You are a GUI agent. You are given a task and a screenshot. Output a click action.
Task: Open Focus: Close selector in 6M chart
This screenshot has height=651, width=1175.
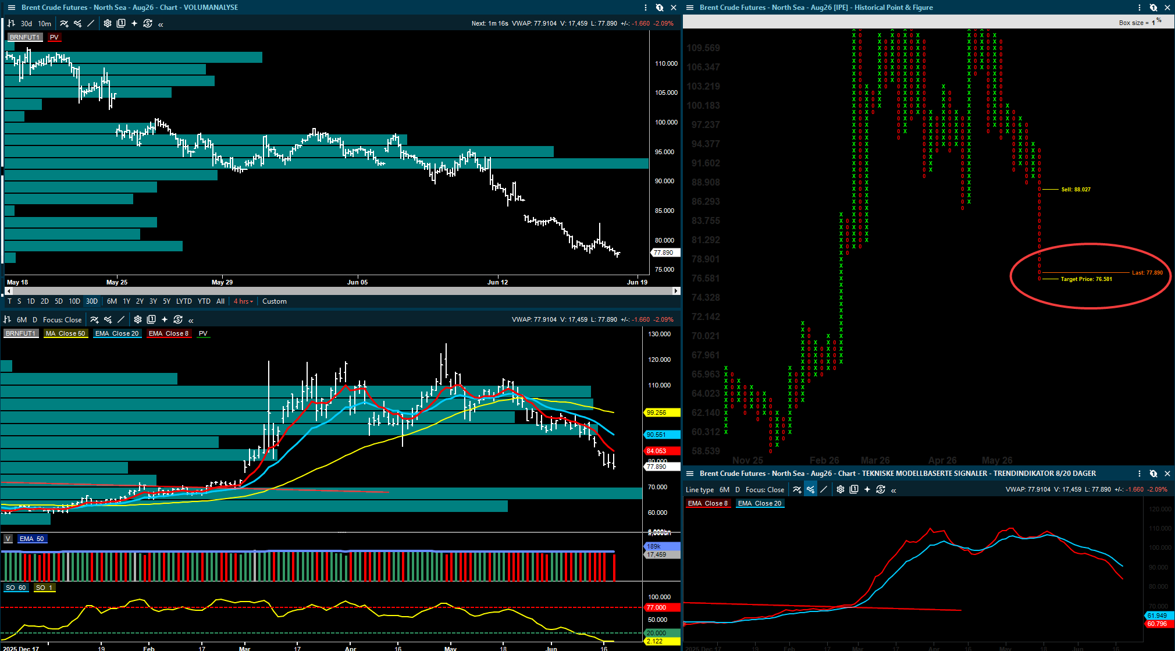pos(62,319)
